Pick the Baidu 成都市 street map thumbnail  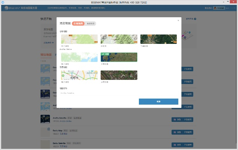click(x=79, y=75)
